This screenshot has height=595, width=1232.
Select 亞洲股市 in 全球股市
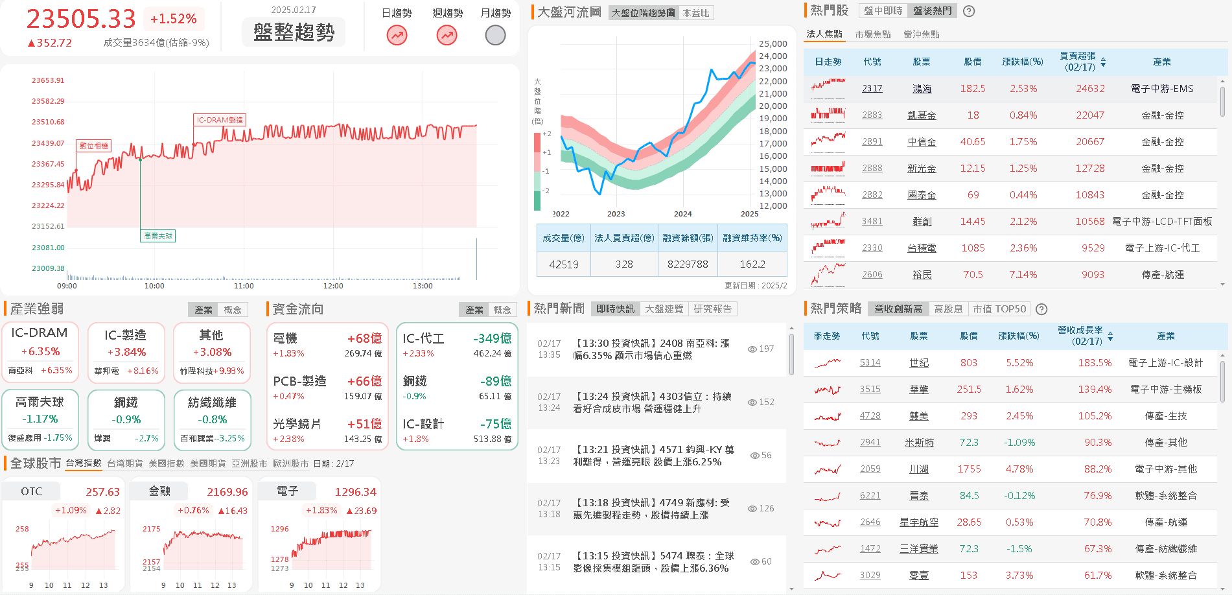pos(250,463)
